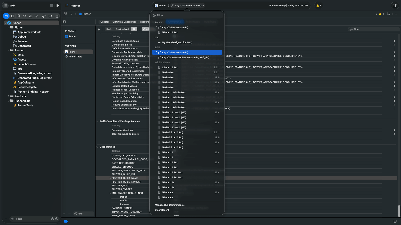Open the breakpoint navigator icon

(x=50, y=16)
